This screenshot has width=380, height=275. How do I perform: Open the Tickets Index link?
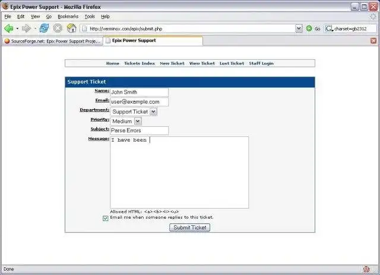140,63
